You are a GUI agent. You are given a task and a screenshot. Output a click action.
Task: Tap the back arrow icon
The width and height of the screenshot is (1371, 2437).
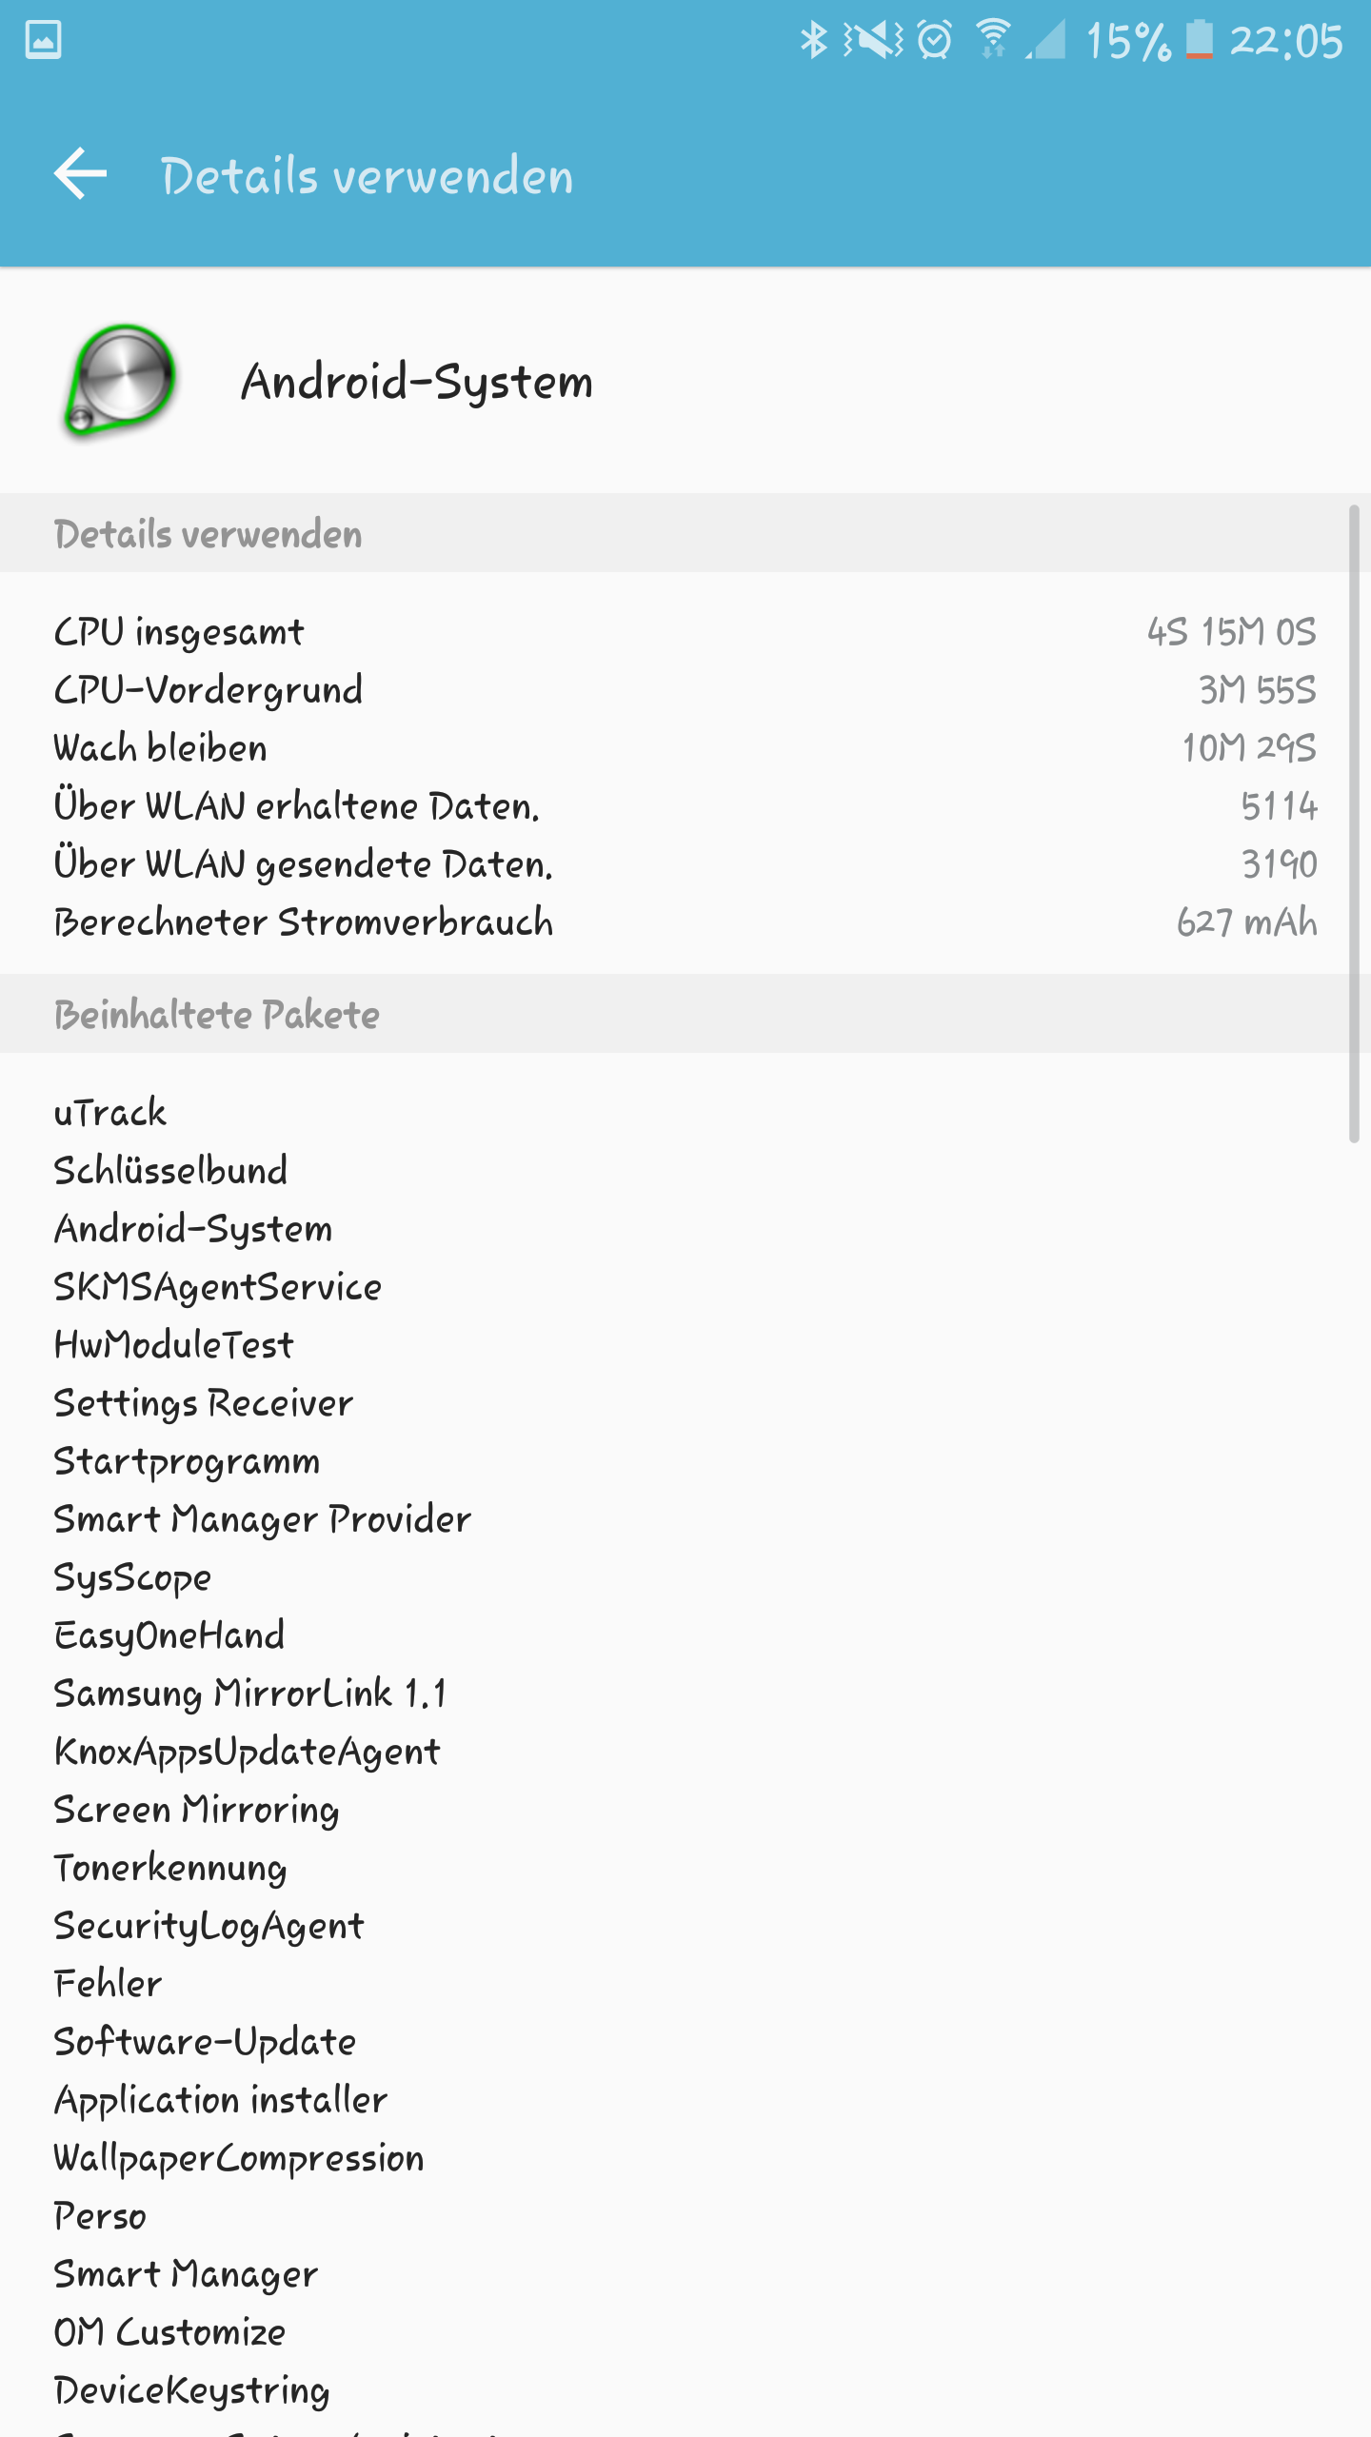pos(80,174)
